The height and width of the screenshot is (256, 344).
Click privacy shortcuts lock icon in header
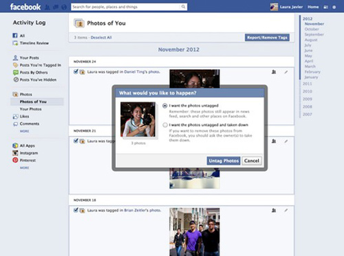[325, 7]
